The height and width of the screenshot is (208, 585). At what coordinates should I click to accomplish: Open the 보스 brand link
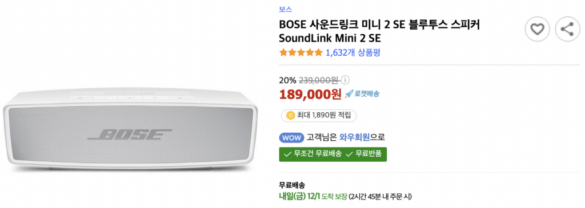(286, 9)
